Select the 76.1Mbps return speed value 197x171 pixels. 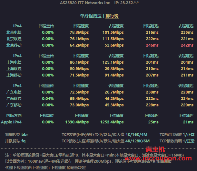point(79,39)
